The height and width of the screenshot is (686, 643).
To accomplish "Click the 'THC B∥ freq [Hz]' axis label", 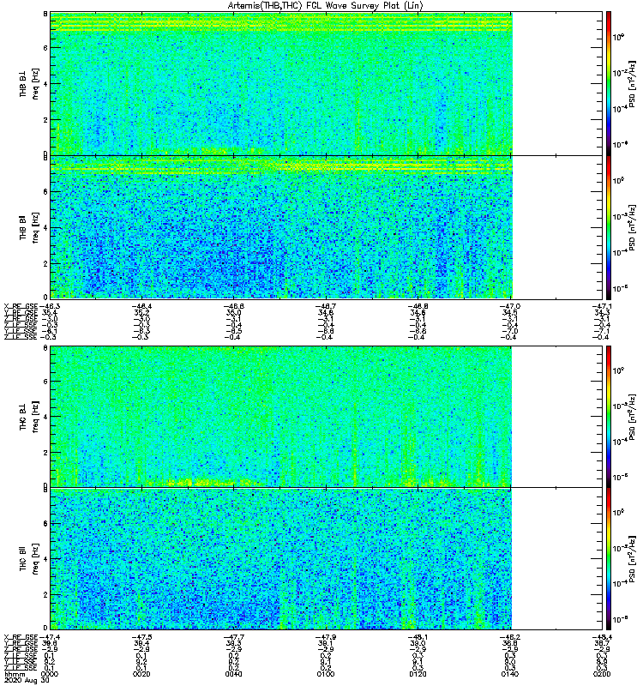I will tap(29, 559).
